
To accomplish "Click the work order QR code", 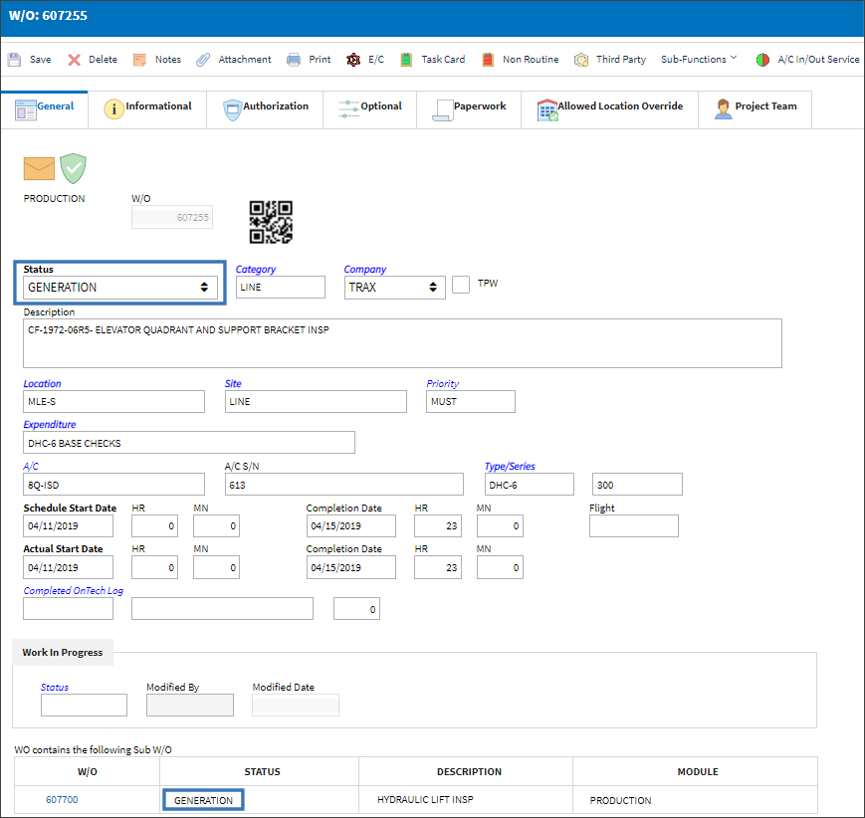I will [x=271, y=222].
